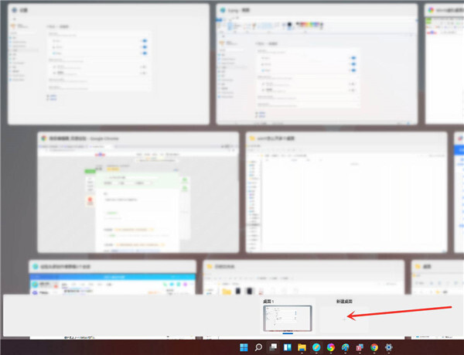Viewport: 464px width, 355px height.
Task: Click the red taskbar icon left of Chrome
Action: (360, 348)
